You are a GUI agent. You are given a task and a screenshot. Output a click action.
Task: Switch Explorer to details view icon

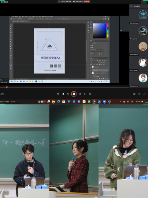click(39, 102)
